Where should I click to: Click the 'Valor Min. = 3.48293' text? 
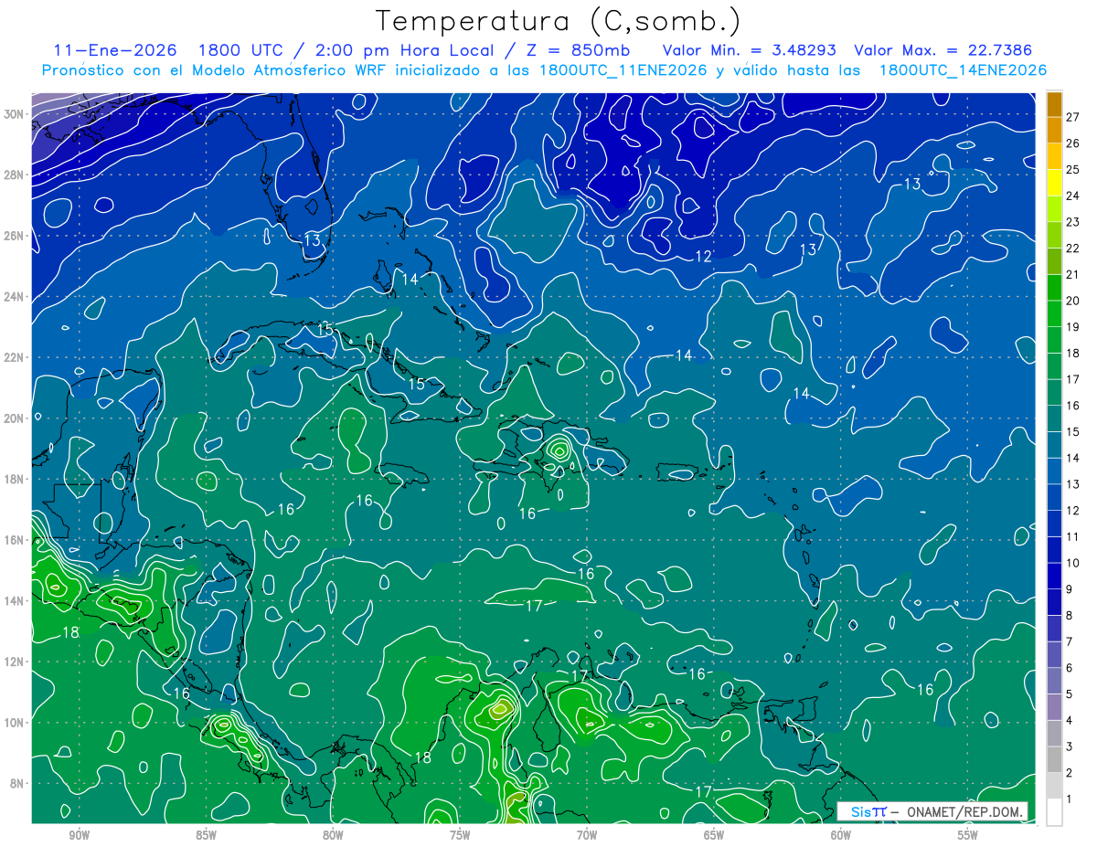(751, 50)
